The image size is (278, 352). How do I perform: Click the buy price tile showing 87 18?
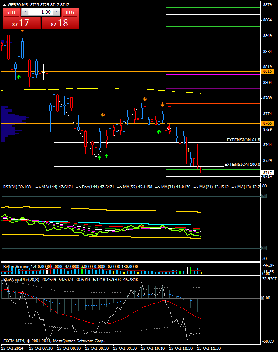60,23
